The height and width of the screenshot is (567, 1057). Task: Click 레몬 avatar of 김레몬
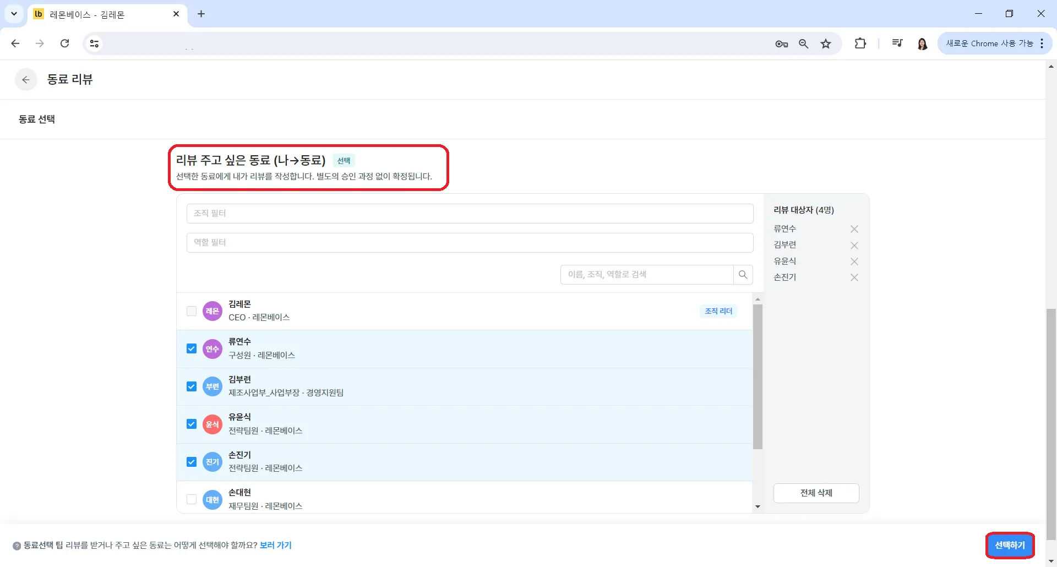coord(213,311)
